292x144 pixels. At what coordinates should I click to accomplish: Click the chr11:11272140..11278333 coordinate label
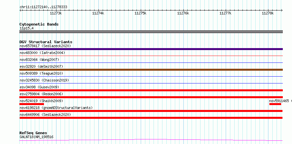43,7
